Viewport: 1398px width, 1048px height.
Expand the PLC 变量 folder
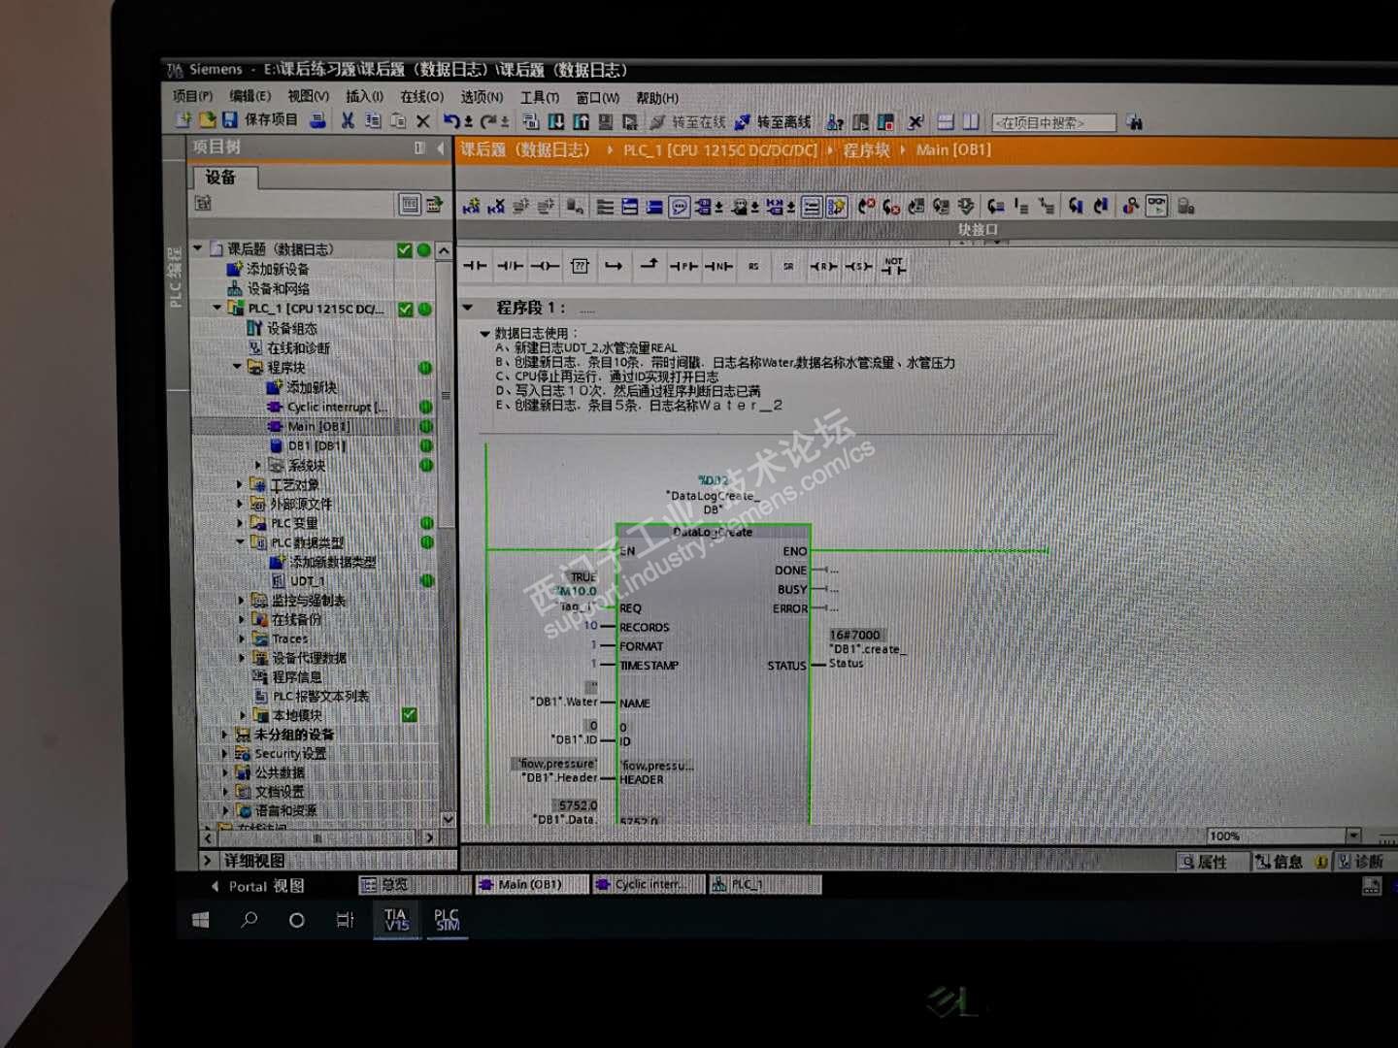240,523
